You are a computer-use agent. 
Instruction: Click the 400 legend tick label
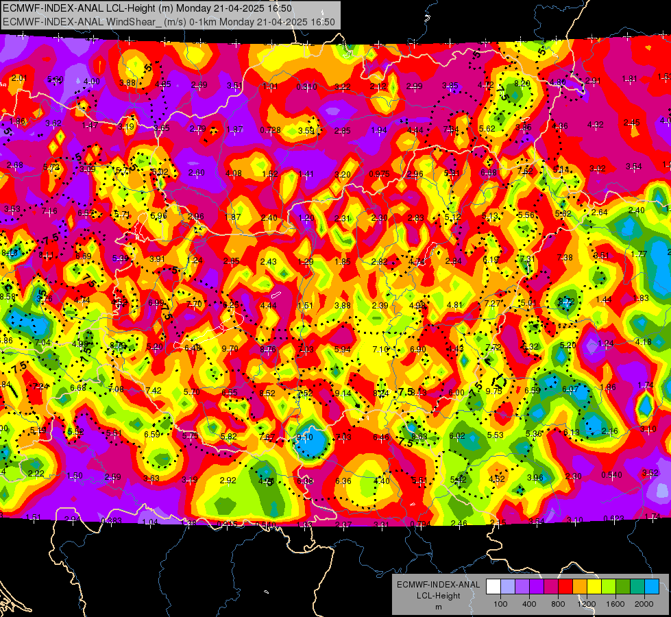pyautogui.click(x=529, y=604)
